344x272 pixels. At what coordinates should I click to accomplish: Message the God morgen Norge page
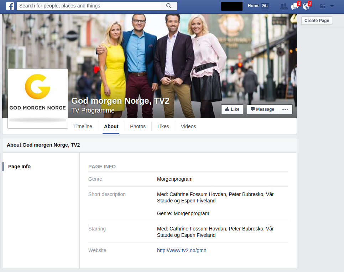(x=262, y=109)
